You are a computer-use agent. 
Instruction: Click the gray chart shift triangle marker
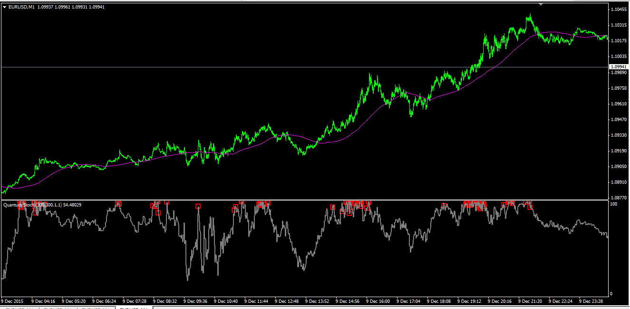[x=541, y=4]
